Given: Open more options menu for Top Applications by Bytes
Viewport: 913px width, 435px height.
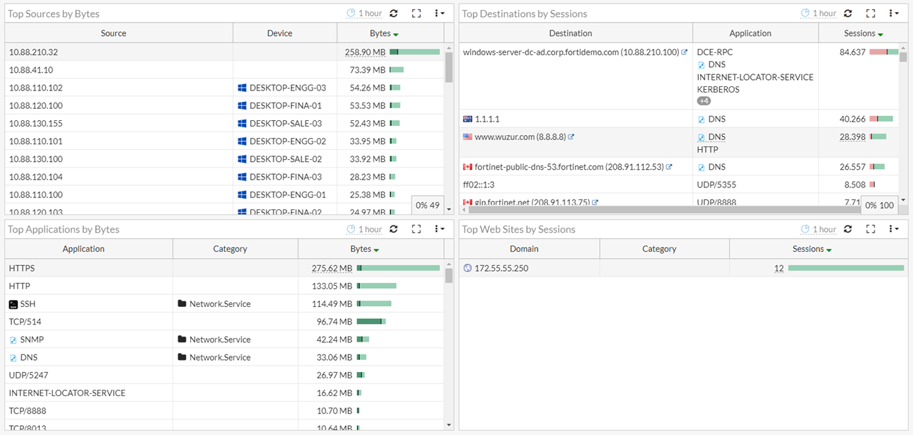Looking at the screenshot, I should click(439, 229).
